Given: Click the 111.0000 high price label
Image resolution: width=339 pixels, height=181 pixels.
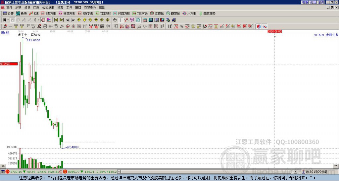Looking at the screenshot, I should 33,40.
